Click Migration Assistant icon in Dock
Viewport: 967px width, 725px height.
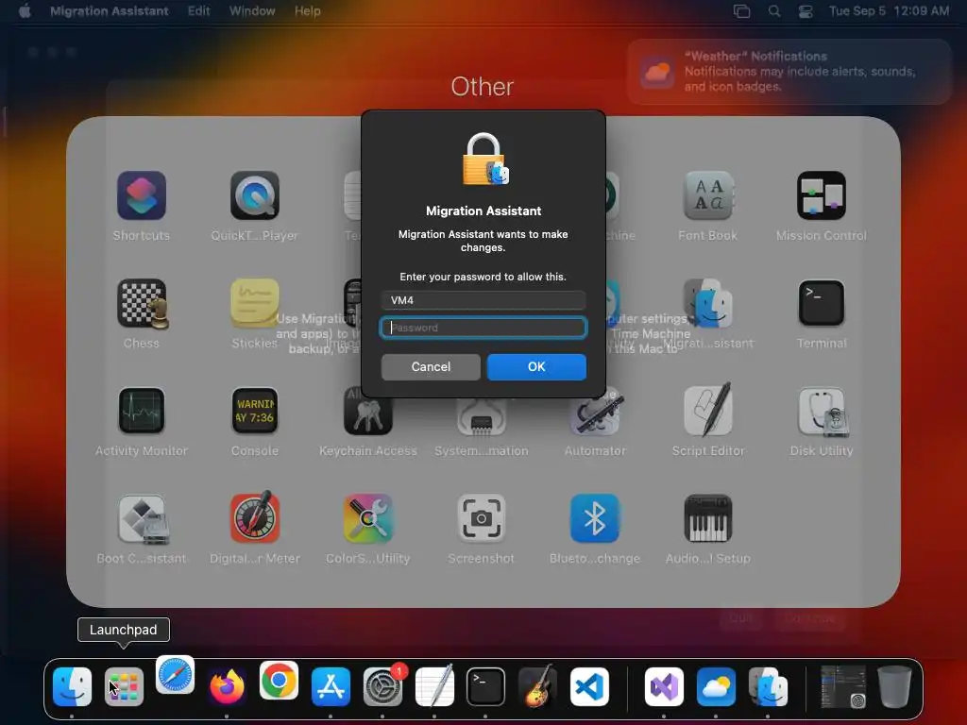click(768, 686)
